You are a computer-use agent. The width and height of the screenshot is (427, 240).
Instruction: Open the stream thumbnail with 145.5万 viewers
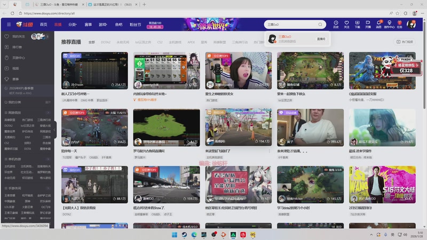[x=310, y=185]
